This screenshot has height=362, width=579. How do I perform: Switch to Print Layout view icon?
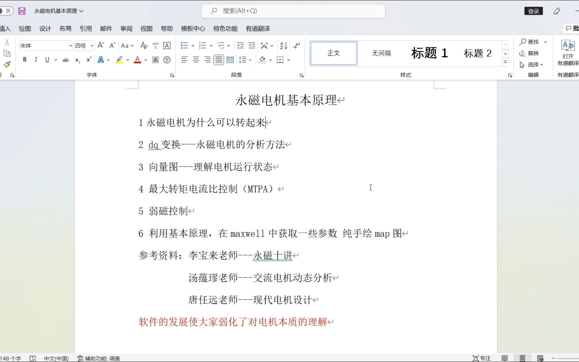click(522, 358)
